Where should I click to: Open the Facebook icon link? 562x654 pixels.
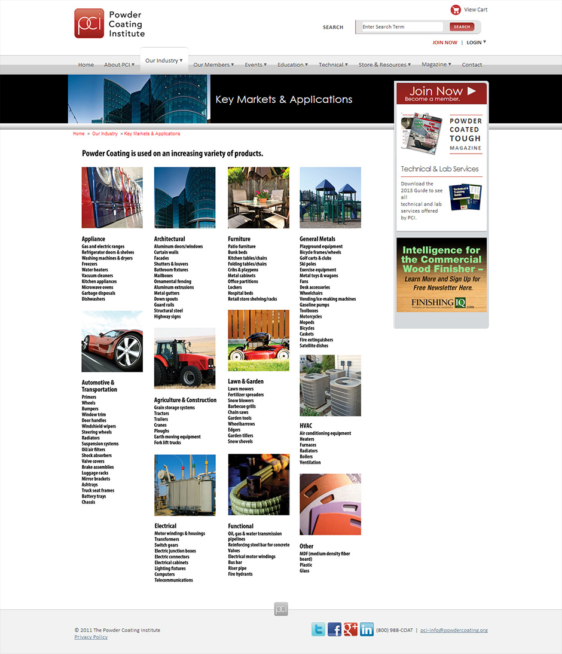(334, 629)
